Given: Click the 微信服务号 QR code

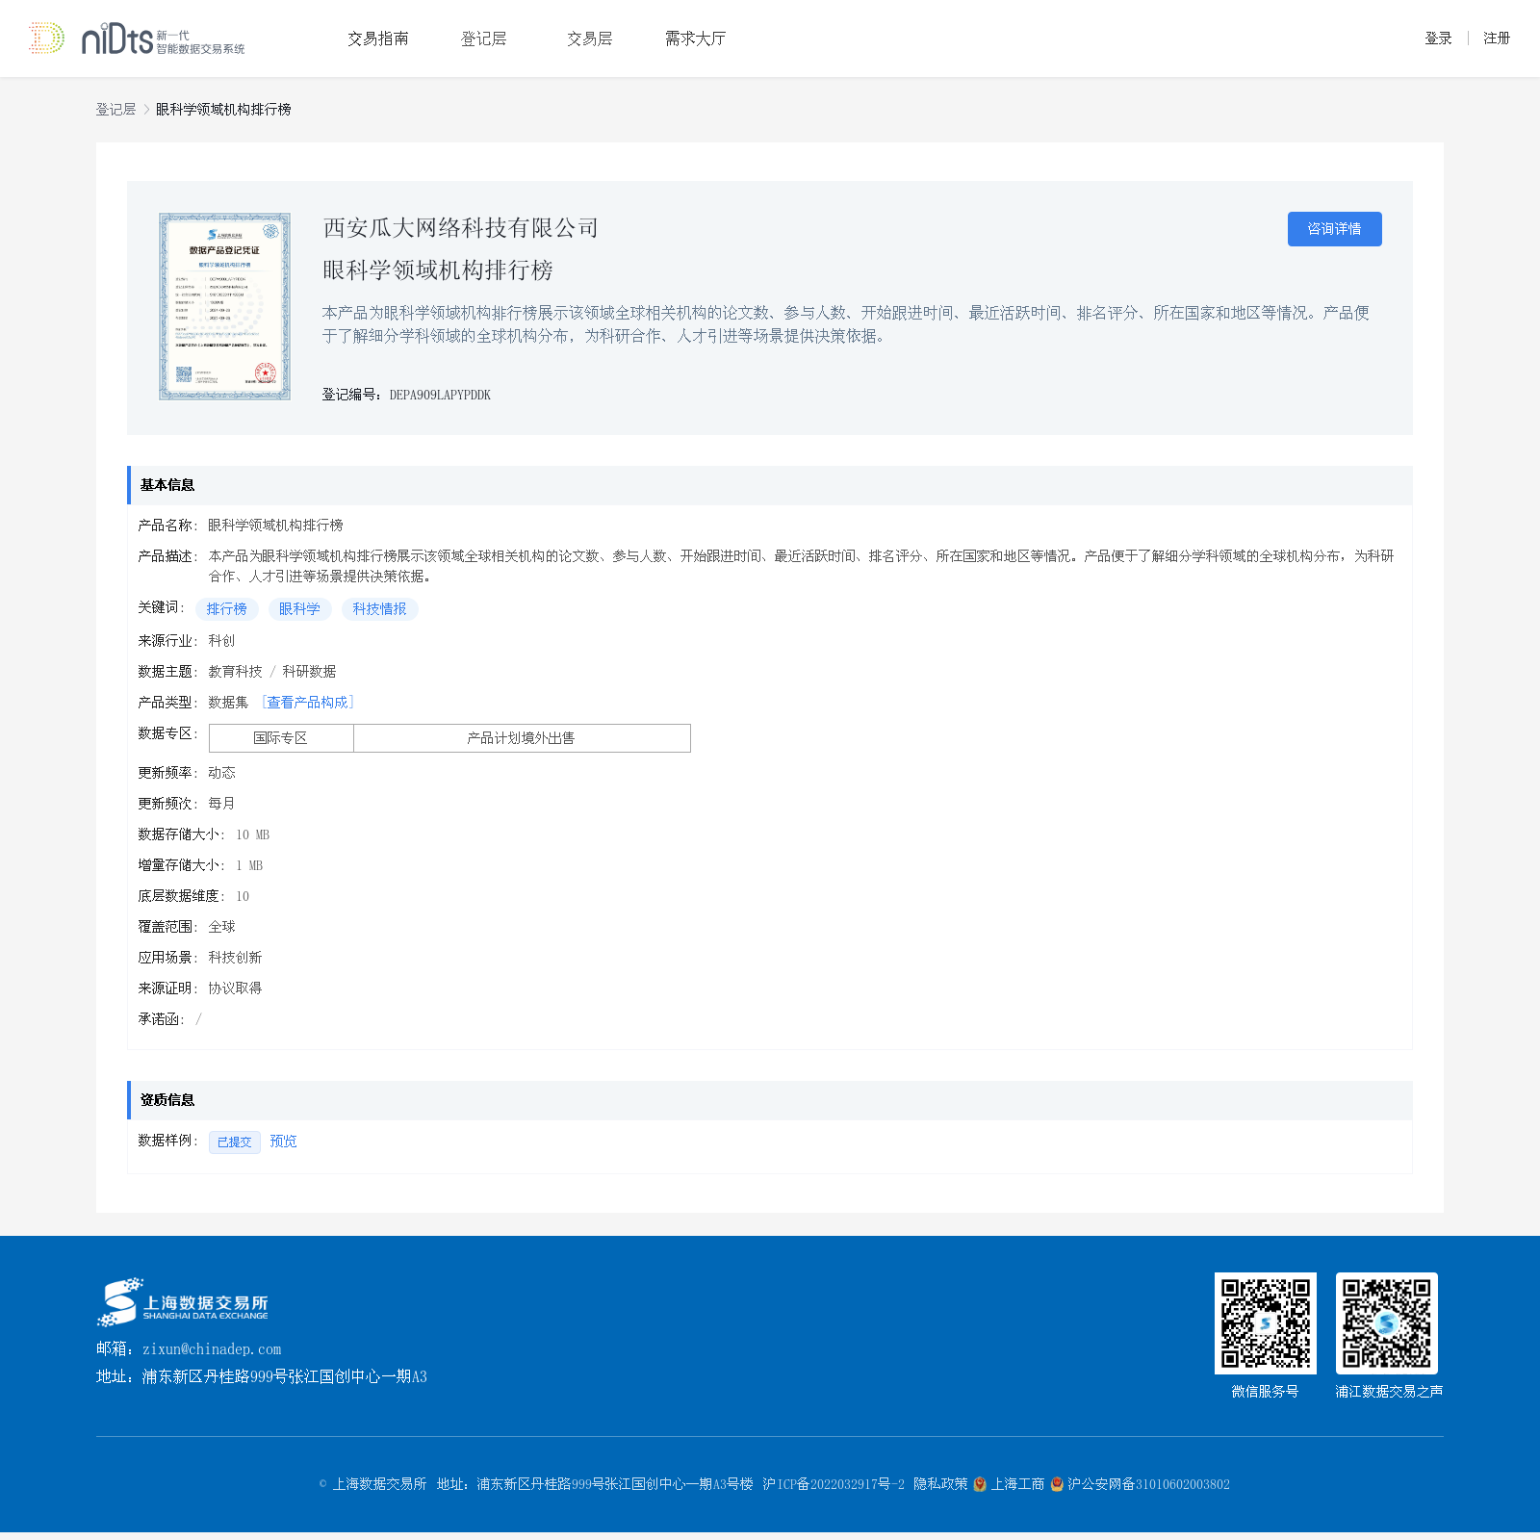Looking at the screenshot, I should [1266, 1323].
